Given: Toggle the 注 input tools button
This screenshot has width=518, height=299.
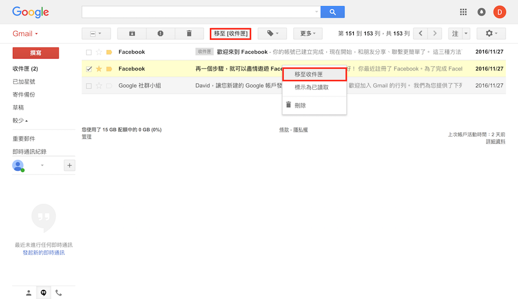Looking at the screenshot, I should tap(455, 33).
